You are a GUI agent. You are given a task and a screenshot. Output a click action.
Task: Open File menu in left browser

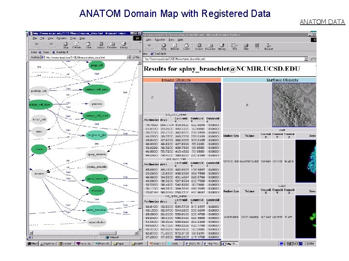coord(35,38)
